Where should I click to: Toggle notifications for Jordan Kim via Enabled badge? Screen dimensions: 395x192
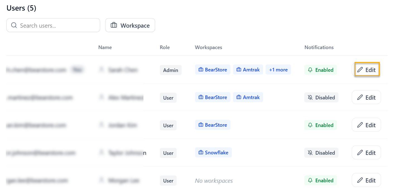click(321, 125)
